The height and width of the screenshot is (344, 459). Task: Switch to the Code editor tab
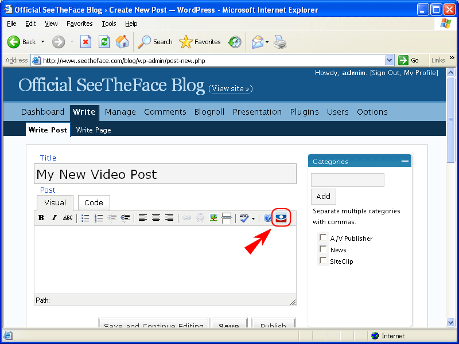tap(94, 203)
